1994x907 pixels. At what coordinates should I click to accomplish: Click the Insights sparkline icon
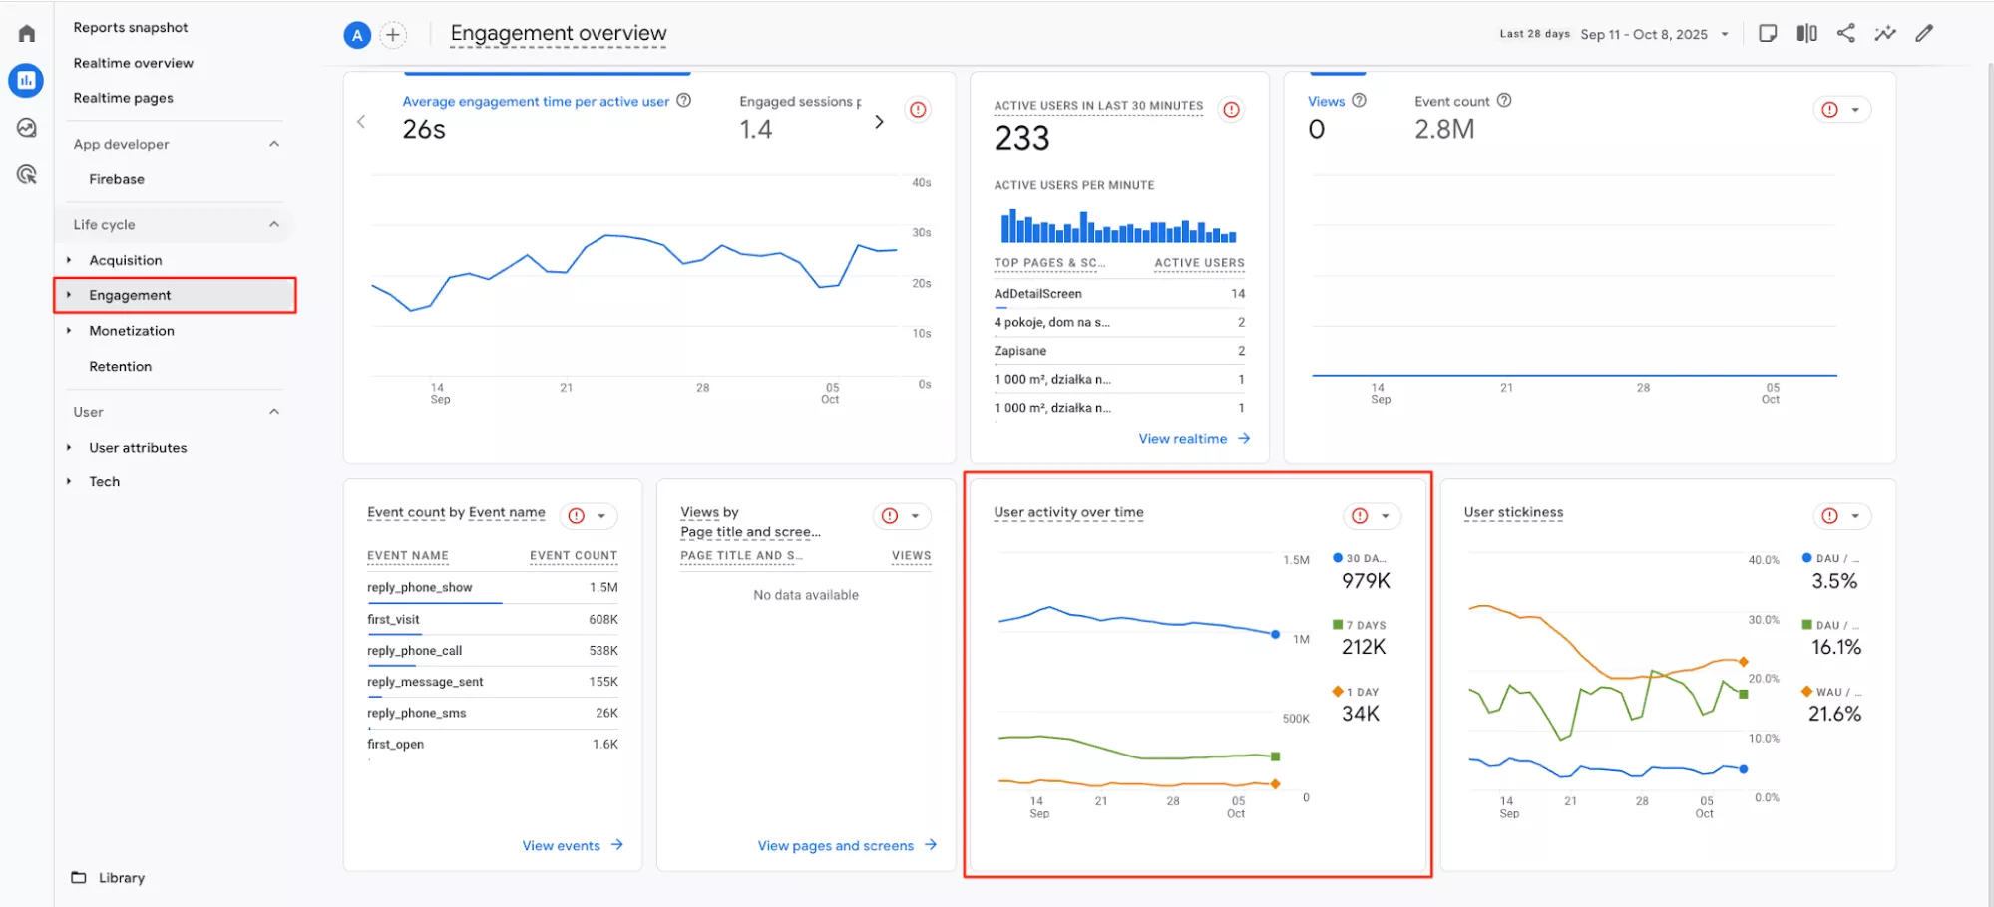click(1884, 33)
